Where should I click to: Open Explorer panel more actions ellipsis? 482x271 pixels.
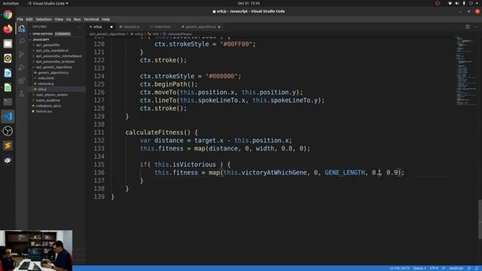coord(79,27)
